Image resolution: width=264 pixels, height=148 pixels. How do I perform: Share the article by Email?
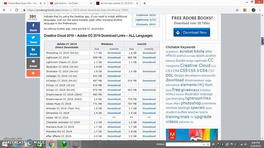click(33, 63)
